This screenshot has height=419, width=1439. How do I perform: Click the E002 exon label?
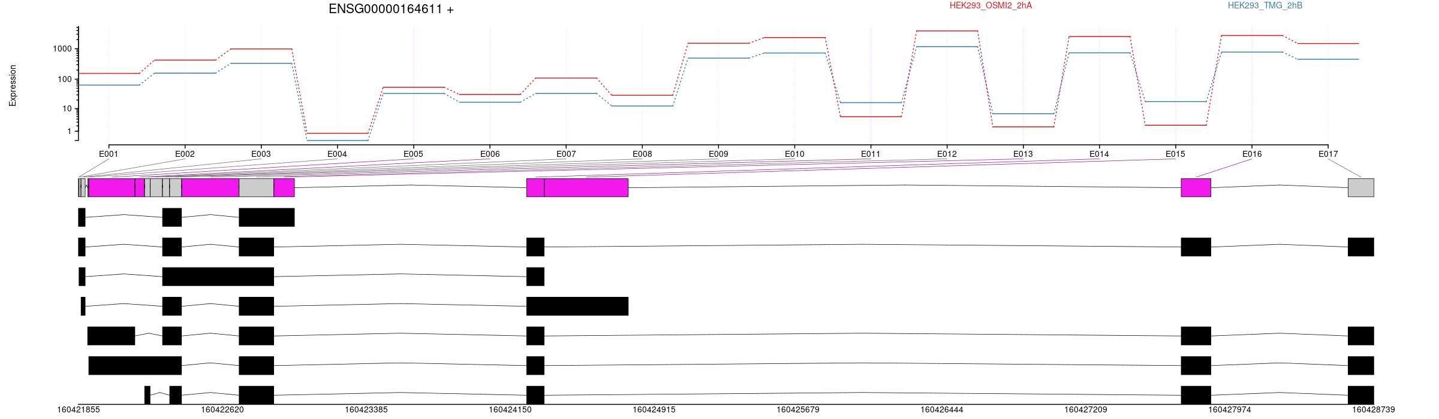pos(185,154)
